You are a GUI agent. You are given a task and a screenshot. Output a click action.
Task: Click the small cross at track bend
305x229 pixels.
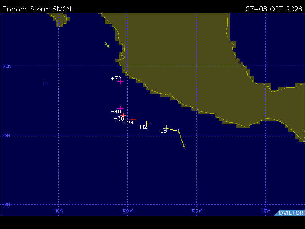click(x=179, y=131)
